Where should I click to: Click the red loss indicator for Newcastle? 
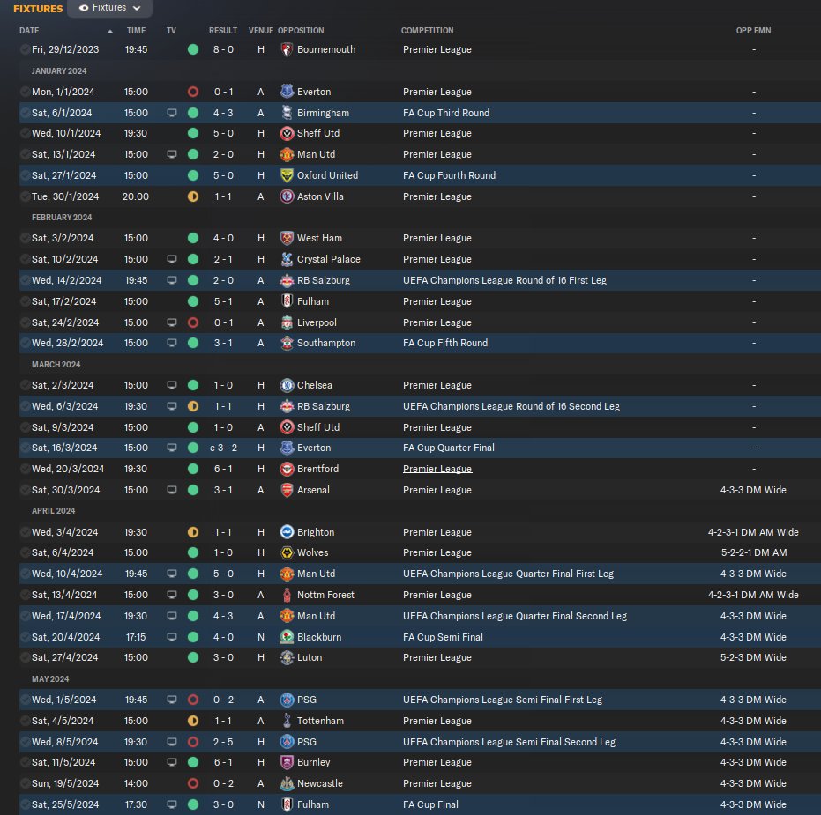192,783
